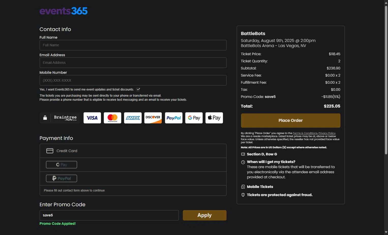Apply the promo code
The image size is (388, 235).
point(205,215)
